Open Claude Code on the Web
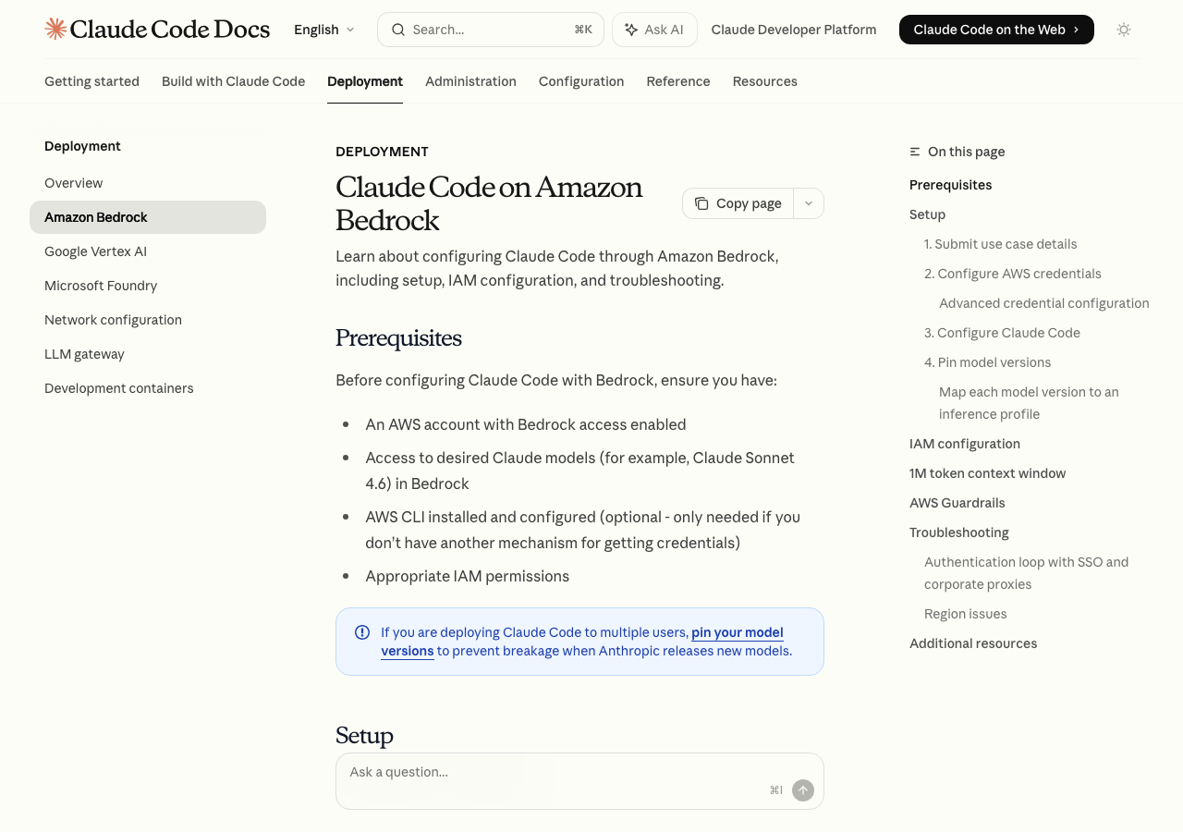Image resolution: width=1183 pixels, height=832 pixels. click(995, 30)
